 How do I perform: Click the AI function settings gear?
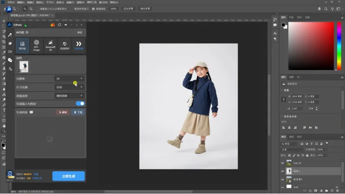pos(27,32)
